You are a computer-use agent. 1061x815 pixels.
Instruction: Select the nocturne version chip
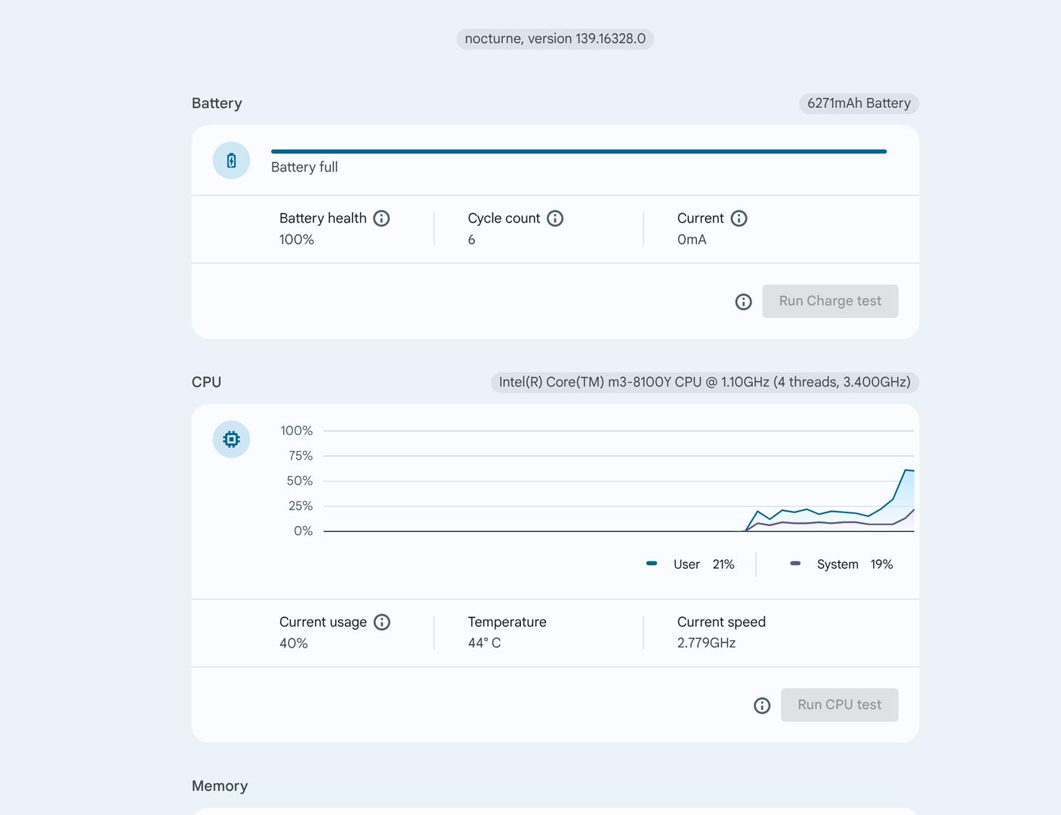tap(555, 39)
